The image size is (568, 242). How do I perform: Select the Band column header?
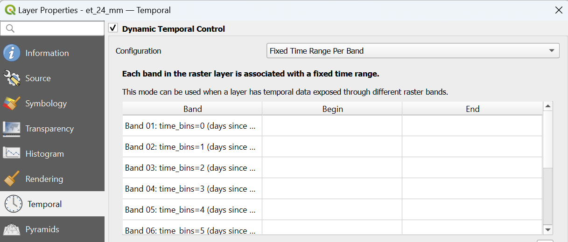coord(192,109)
